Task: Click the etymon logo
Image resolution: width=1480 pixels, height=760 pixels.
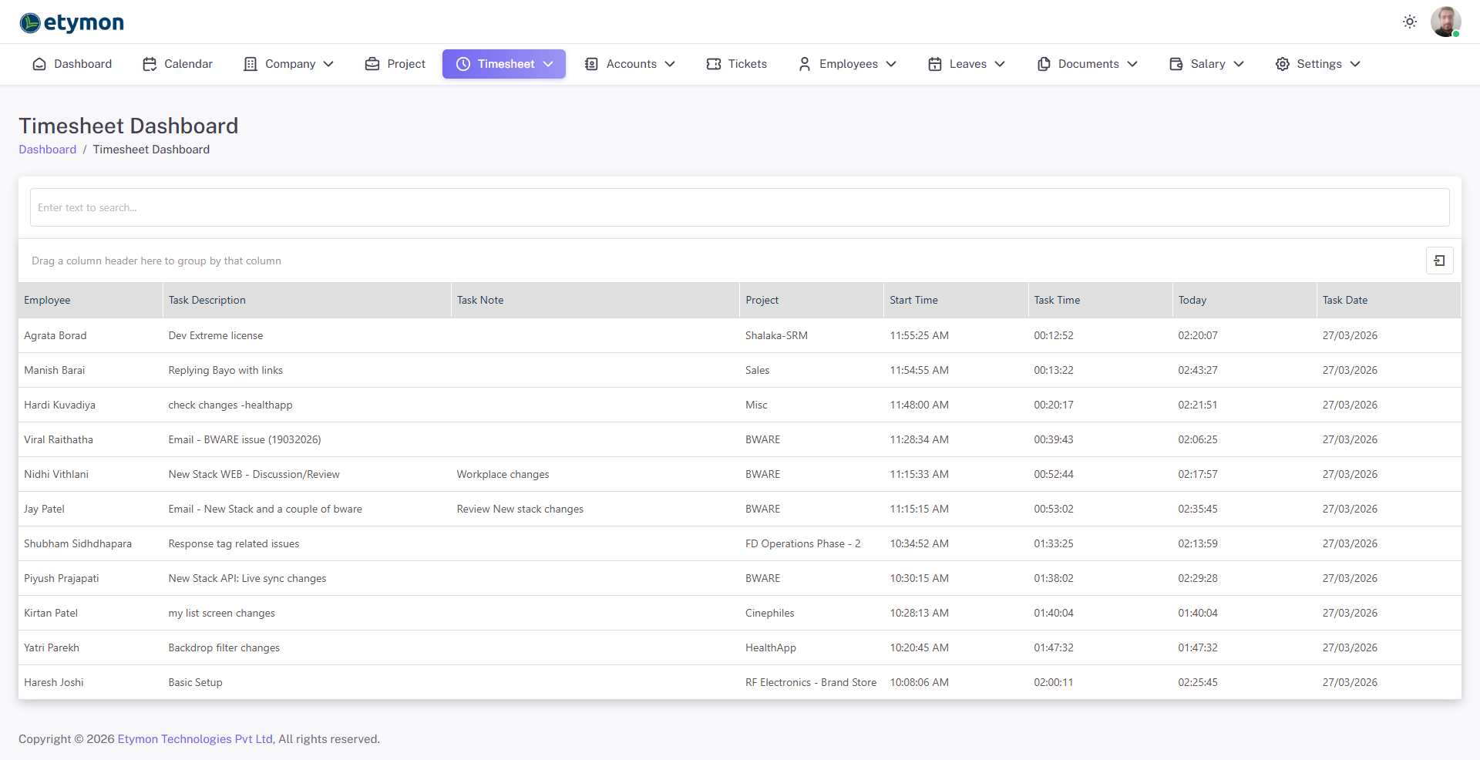Action: [x=72, y=23]
